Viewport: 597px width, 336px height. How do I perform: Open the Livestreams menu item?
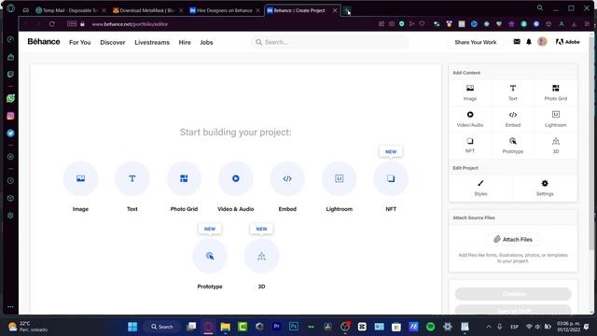152,42
